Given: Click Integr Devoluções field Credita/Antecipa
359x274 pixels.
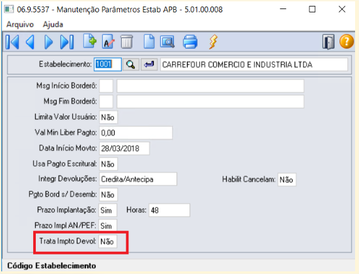Looking at the screenshot, I should pos(138,179).
